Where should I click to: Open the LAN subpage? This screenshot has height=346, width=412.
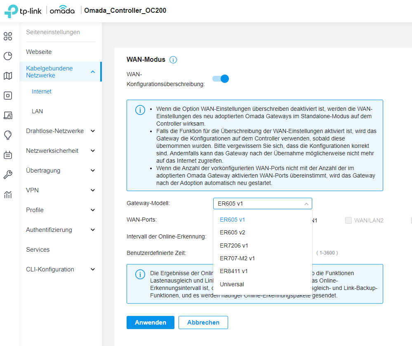pyautogui.click(x=37, y=111)
